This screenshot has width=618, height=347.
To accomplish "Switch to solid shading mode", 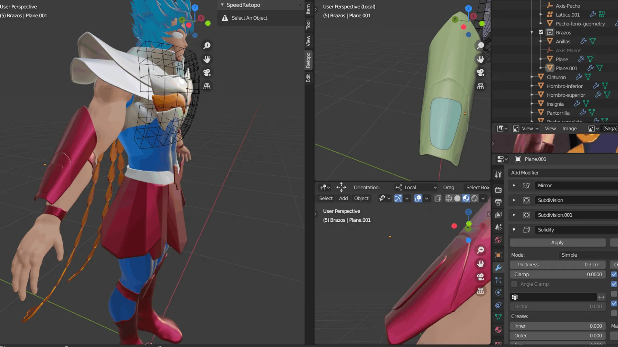I will [457, 199].
